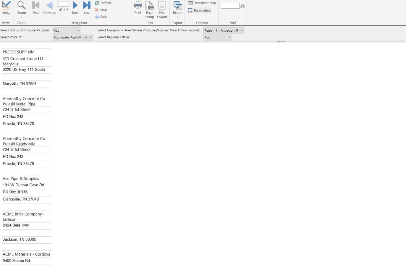Select ACME Materials - Cordova

[26, 254]
